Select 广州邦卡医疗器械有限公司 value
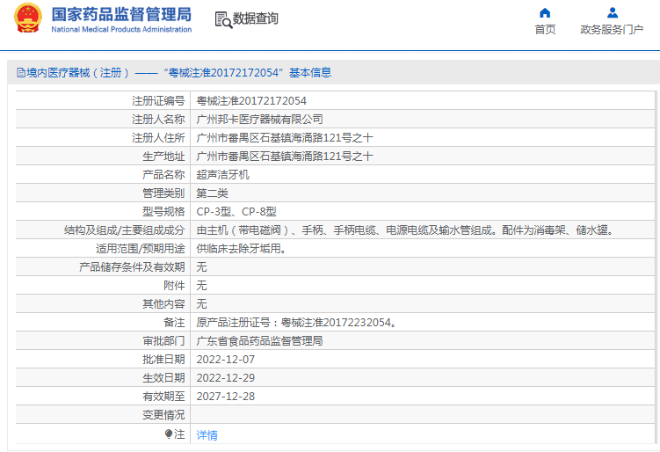This screenshot has width=660, height=452. [260, 120]
